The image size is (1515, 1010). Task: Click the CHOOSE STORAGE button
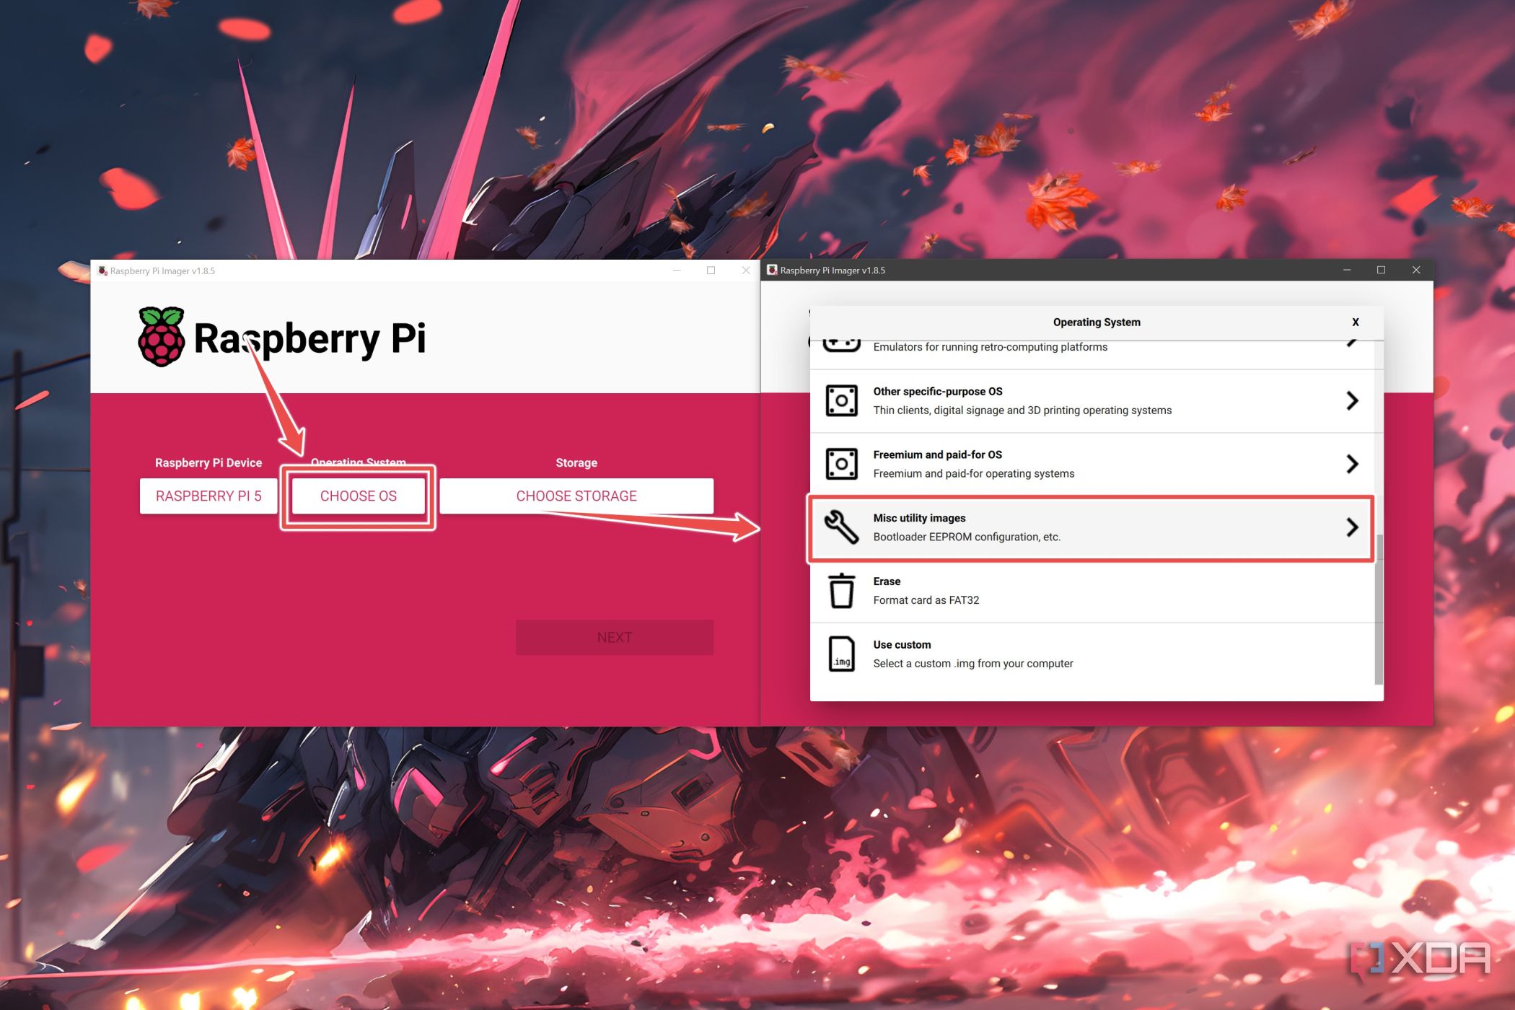click(576, 496)
